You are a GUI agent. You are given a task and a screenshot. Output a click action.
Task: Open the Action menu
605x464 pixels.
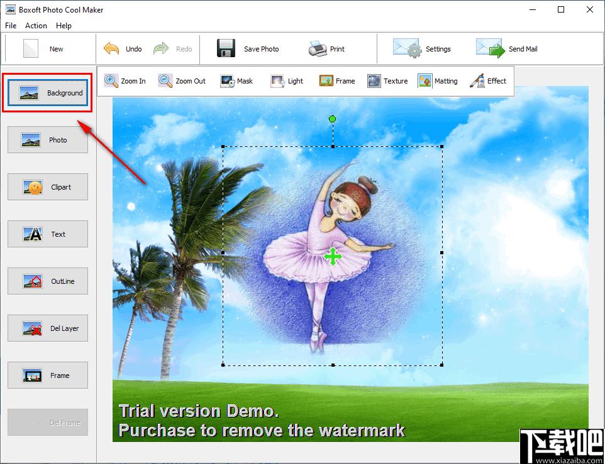coord(36,25)
